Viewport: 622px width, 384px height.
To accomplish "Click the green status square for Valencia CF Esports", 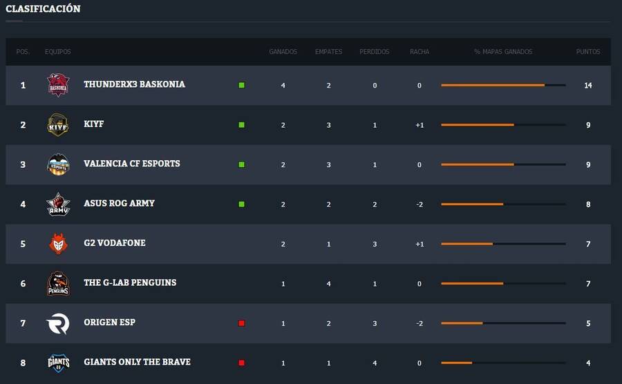I will [242, 164].
